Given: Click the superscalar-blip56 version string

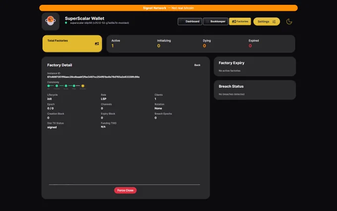Looking at the screenshot, I should 100,23.
